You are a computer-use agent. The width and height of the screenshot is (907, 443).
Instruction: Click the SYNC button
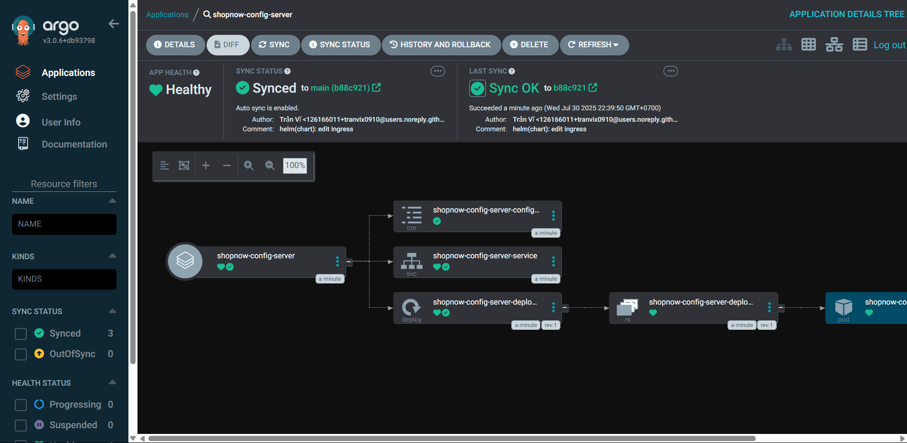(275, 44)
